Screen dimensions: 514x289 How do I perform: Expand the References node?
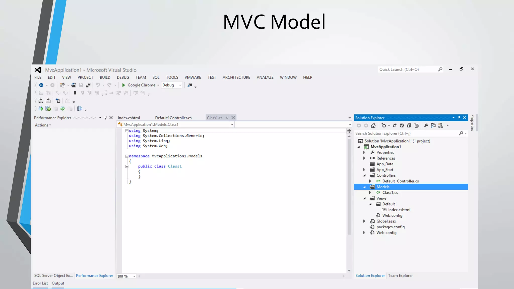coord(364,158)
